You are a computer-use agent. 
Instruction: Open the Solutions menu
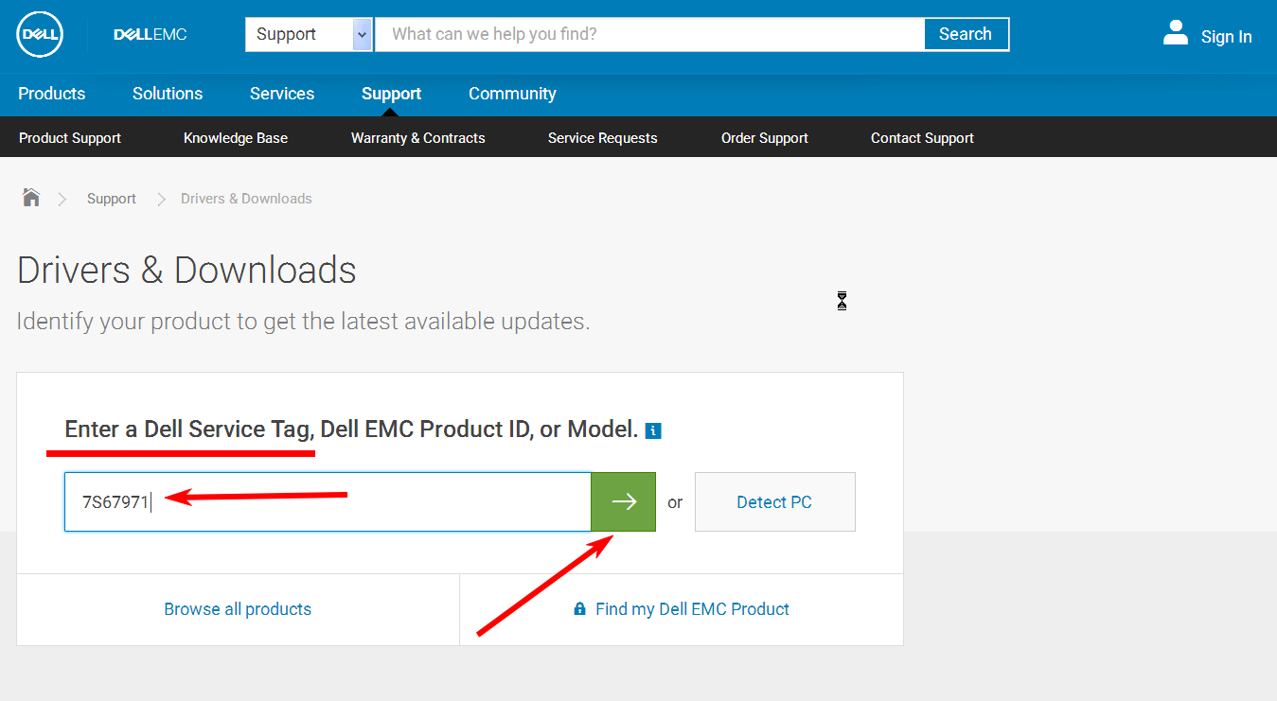coord(168,94)
